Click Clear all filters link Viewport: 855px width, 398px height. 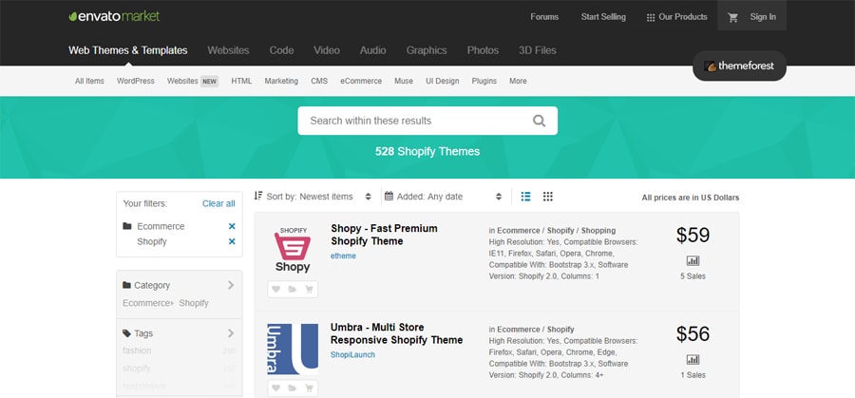(218, 203)
